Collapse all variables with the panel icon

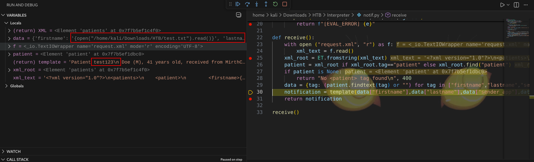click(x=239, y=15)
